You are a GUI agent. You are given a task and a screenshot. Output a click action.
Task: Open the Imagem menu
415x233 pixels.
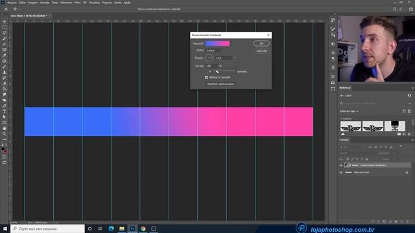point(33,3)
